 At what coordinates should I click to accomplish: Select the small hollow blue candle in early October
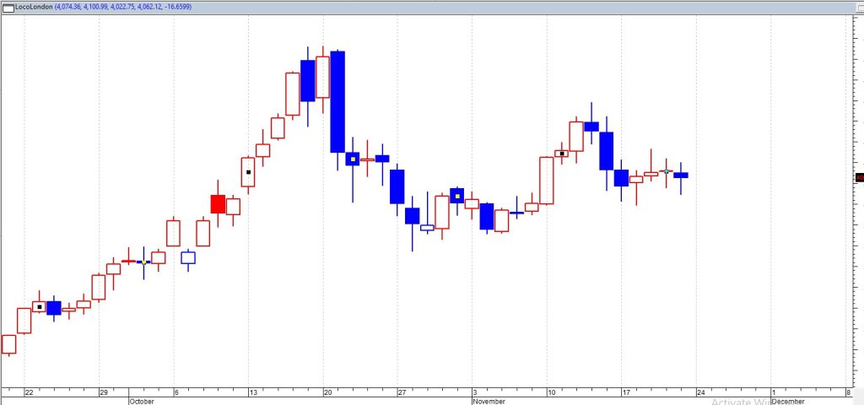coord(188,257)
